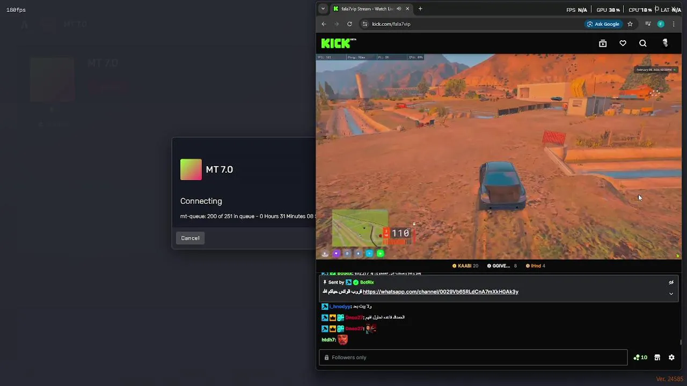Click the GPU 38 % overlay reading
This screenshot has height=386, width=687.
[608, 10]
